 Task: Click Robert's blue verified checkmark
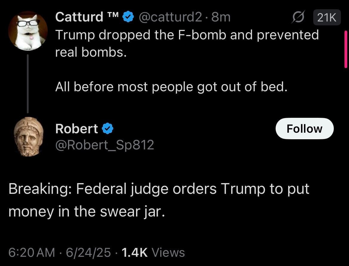pos(108,129)
